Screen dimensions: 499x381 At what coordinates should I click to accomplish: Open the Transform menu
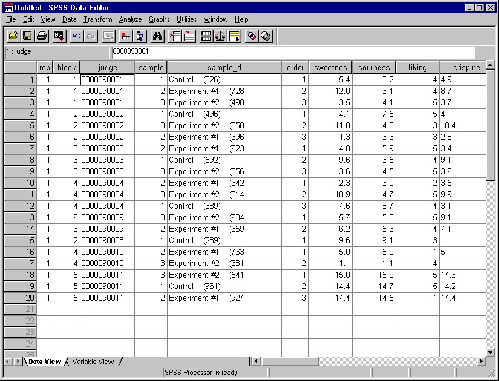pyautogui.click(x=97, y=19)
